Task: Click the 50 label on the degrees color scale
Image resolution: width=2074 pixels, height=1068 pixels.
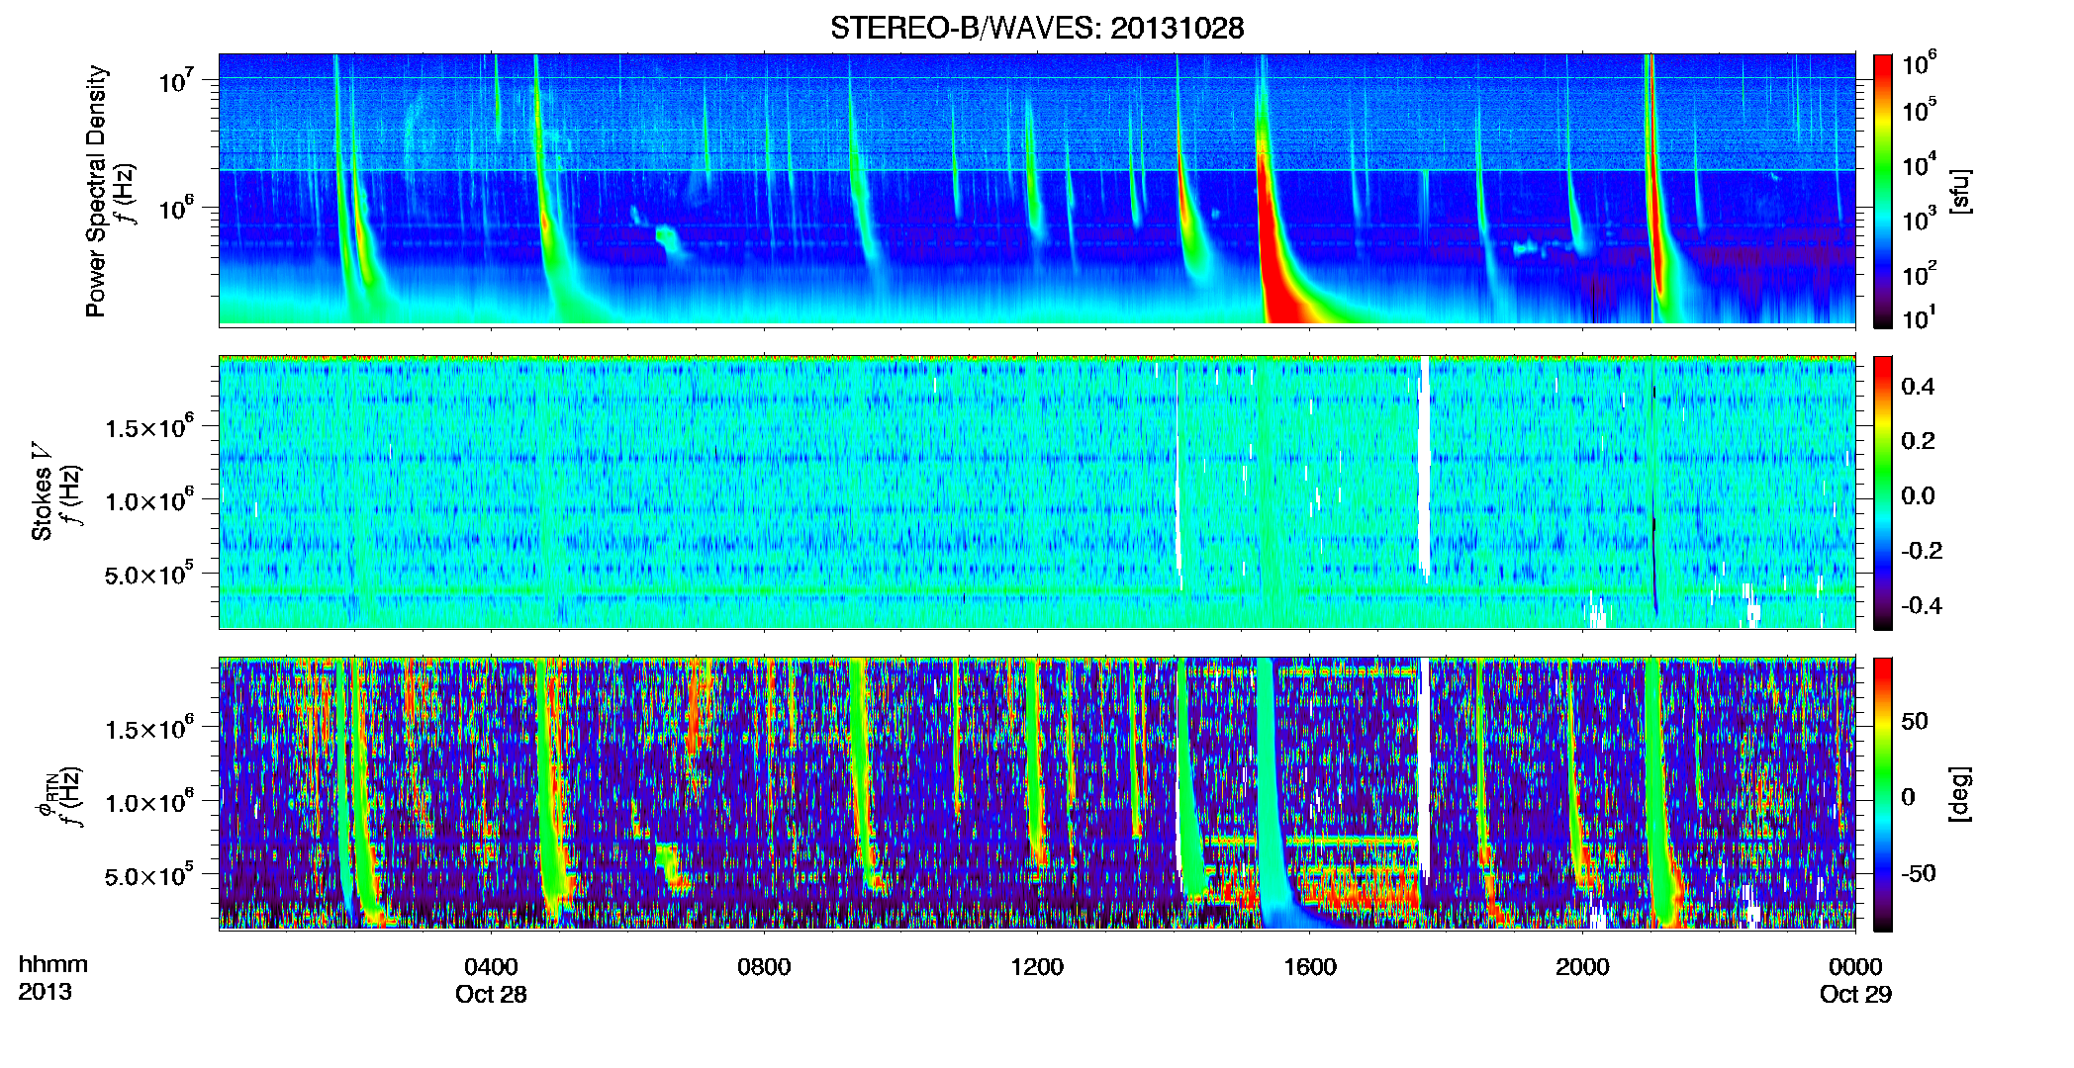Action: [x=1915, y=720]
